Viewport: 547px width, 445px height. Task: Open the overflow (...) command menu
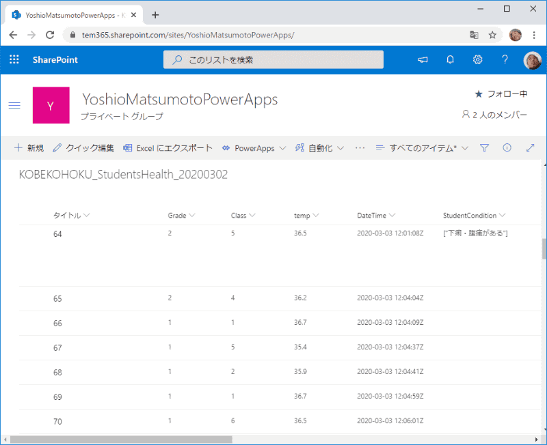tap(360, 147)
